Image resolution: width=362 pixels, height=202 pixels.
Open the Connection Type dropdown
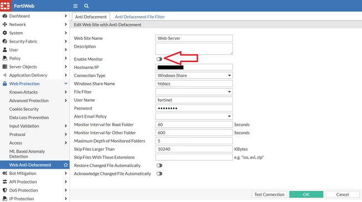pyautogui.click(x=194, y=75)
